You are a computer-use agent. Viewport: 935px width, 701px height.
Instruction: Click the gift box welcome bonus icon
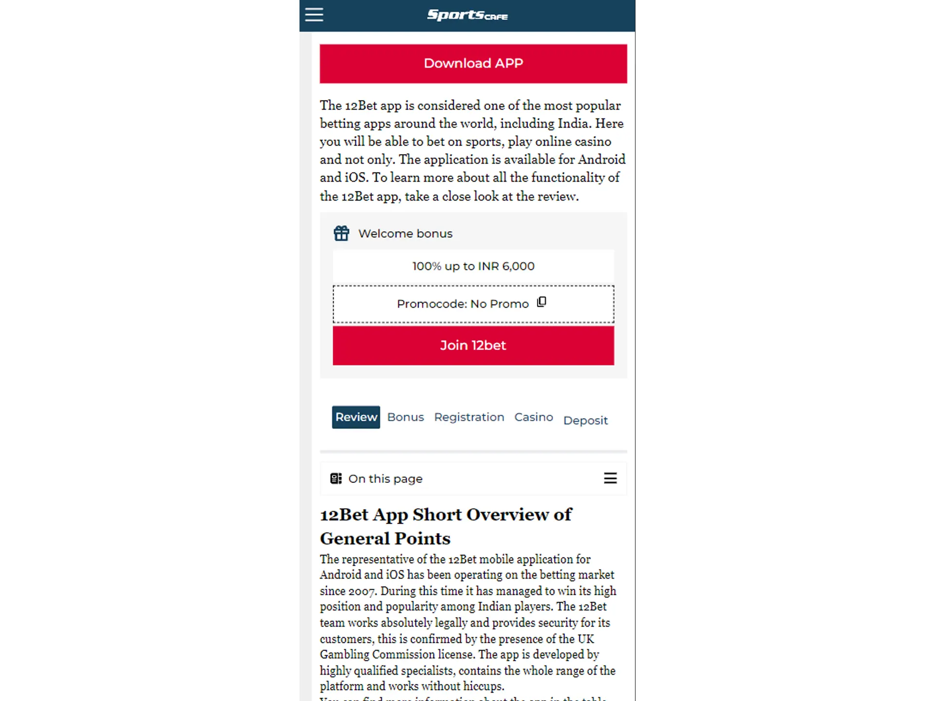tap(340, 233)
